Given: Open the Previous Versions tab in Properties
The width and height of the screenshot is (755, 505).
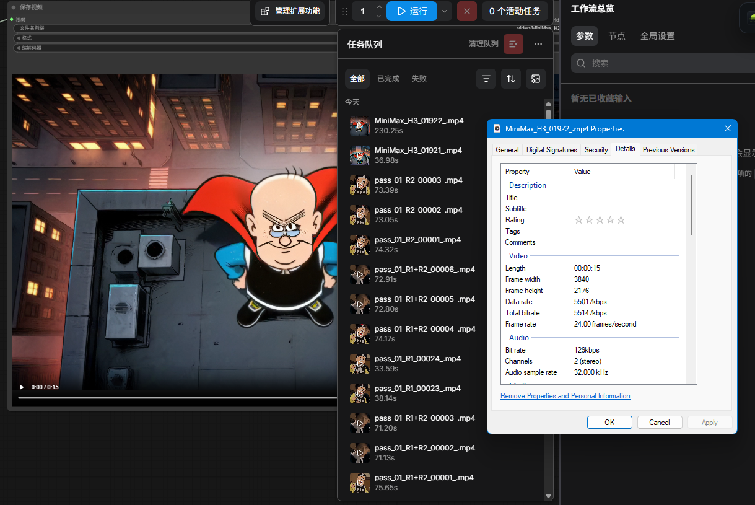Looking at the screenshot, I should coord(669,150).
